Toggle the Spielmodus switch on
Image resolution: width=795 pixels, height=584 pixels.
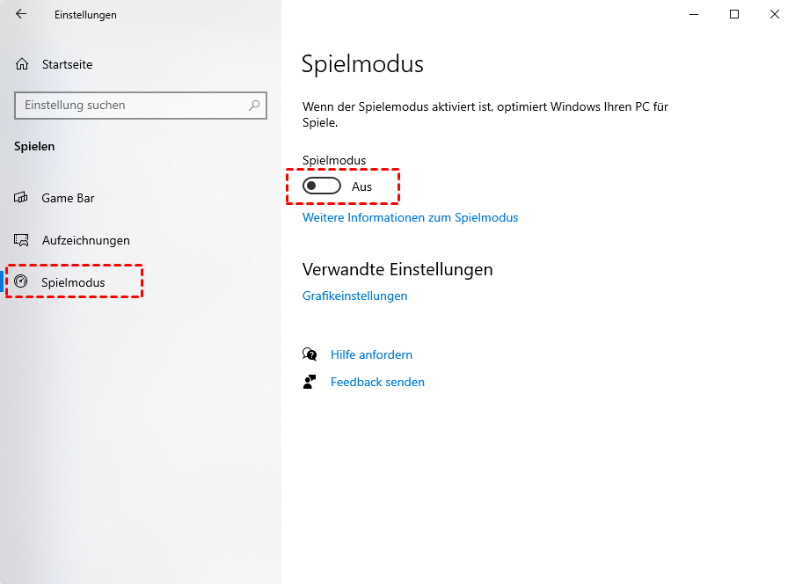click(321, 186)
